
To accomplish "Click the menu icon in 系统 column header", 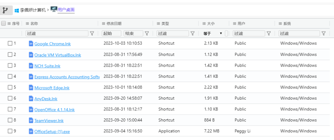I will point(280,23).
